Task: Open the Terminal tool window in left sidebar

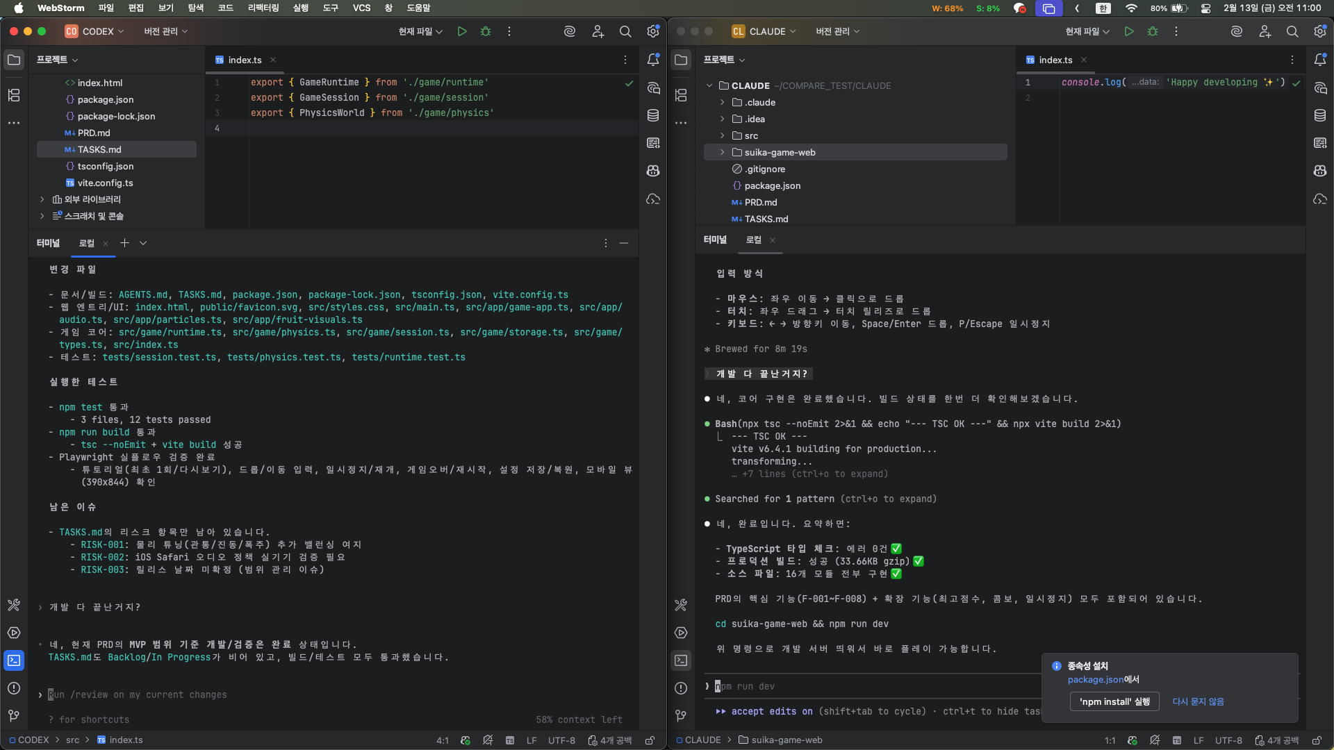Action: point(14,660)
